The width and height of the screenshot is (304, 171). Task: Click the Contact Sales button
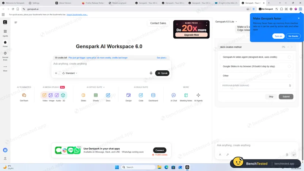(x=158, y=23)
